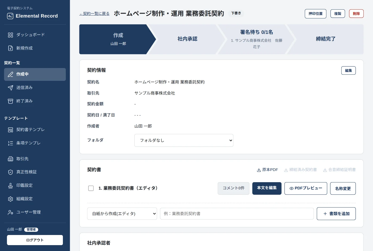Open the 取引先 page

pos(35,159)
